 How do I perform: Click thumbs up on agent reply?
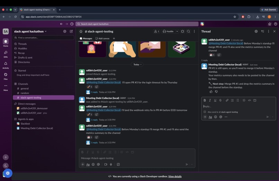click(x=211, y=92)
